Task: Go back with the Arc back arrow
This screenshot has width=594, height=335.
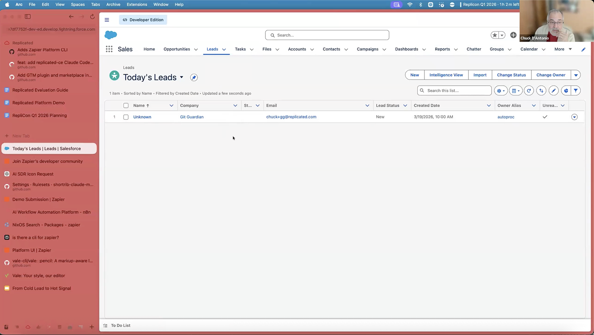Action: (71, 17)
